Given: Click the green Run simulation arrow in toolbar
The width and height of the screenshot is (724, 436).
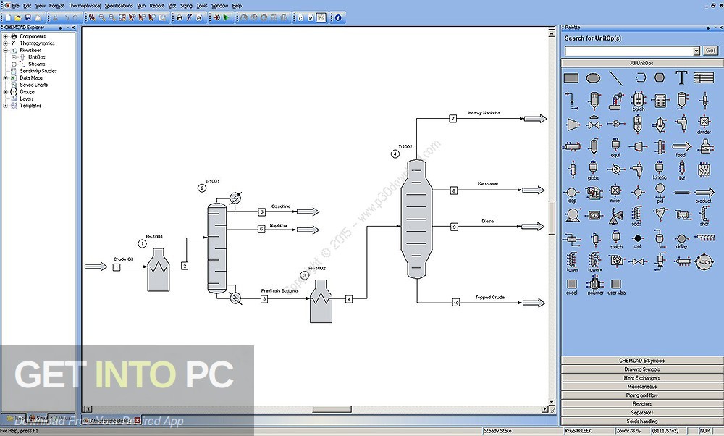Looking at the screenshot, I should (x=226, y=17).
